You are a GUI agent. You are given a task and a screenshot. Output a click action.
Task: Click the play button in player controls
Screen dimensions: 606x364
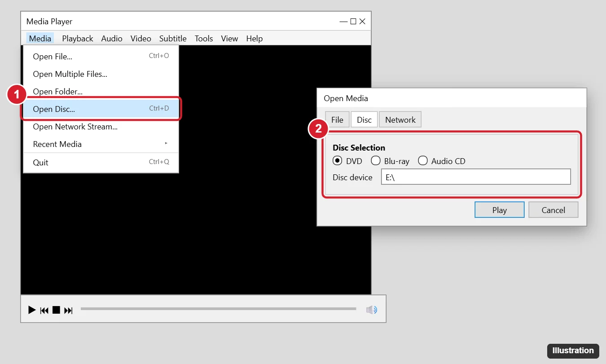(32, 310)
